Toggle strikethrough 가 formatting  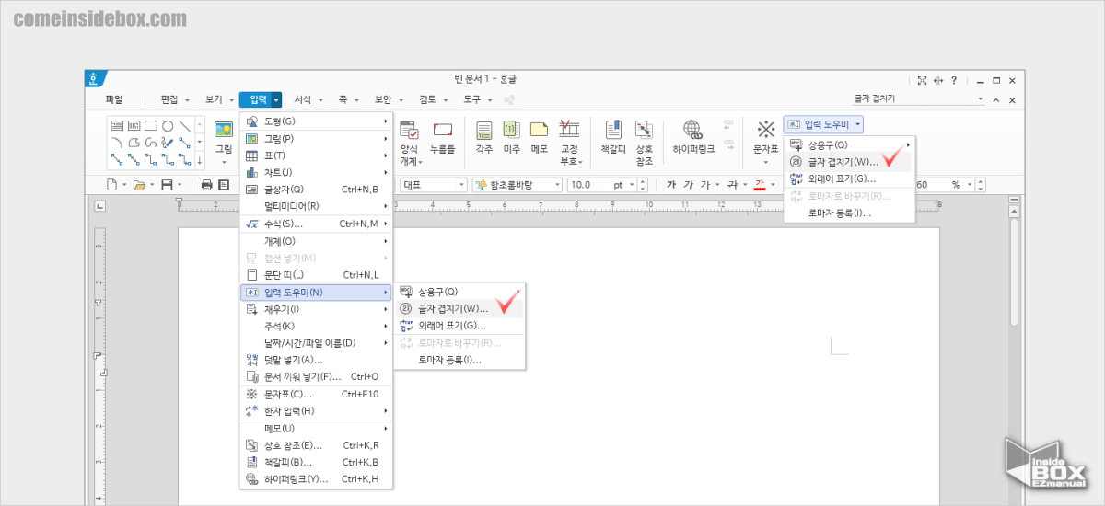(732, 184)
